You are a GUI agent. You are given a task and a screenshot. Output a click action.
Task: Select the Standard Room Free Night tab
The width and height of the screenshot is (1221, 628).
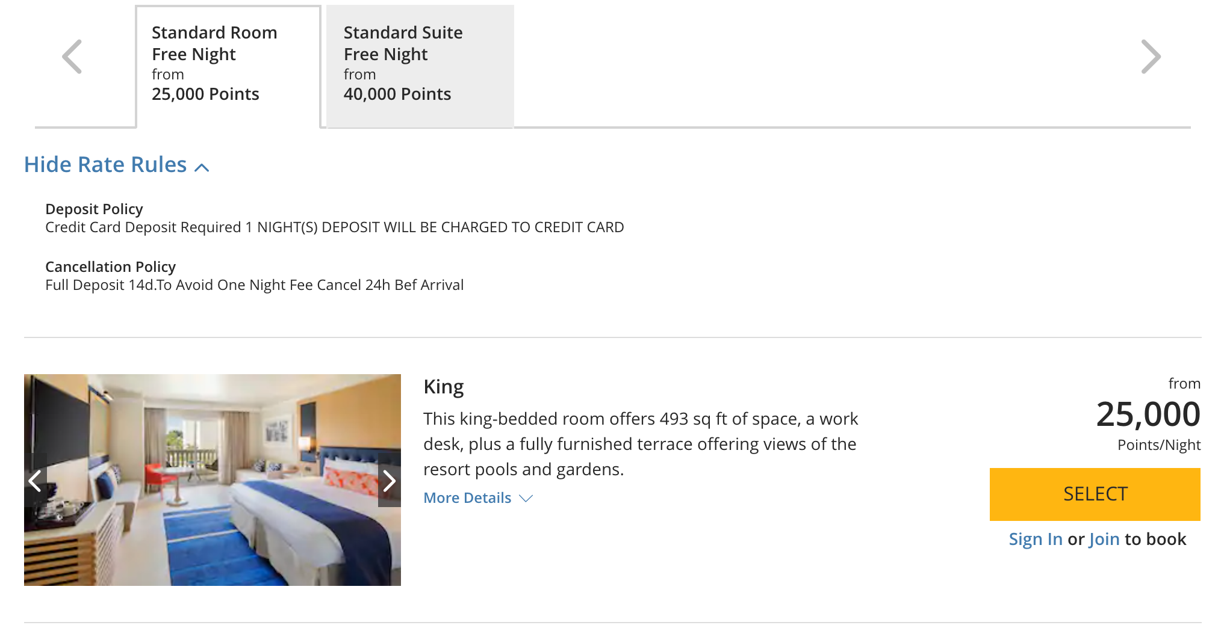(x=228, y=63)
